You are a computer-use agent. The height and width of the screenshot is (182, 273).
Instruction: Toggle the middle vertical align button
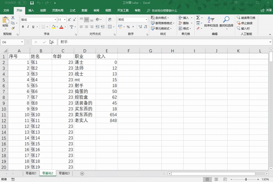pos(87,19)
